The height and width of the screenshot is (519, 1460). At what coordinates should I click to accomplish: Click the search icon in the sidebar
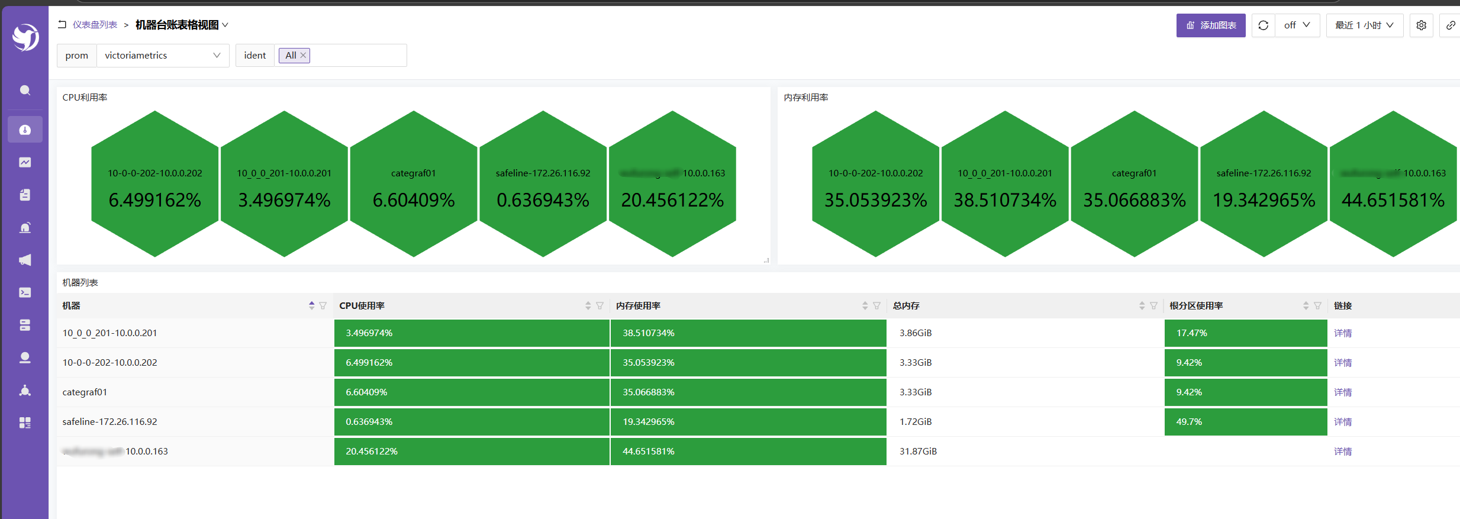point(25,91)
